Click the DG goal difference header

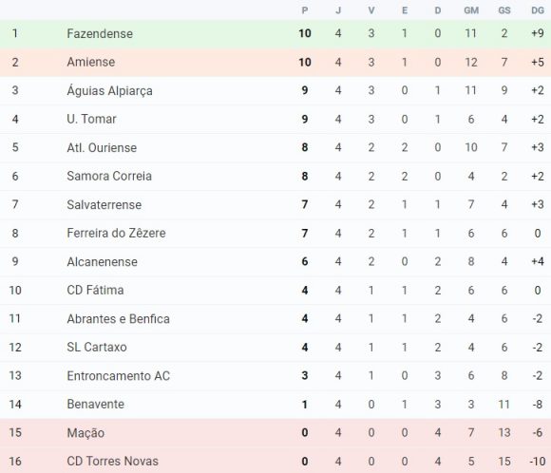point(538,10)
